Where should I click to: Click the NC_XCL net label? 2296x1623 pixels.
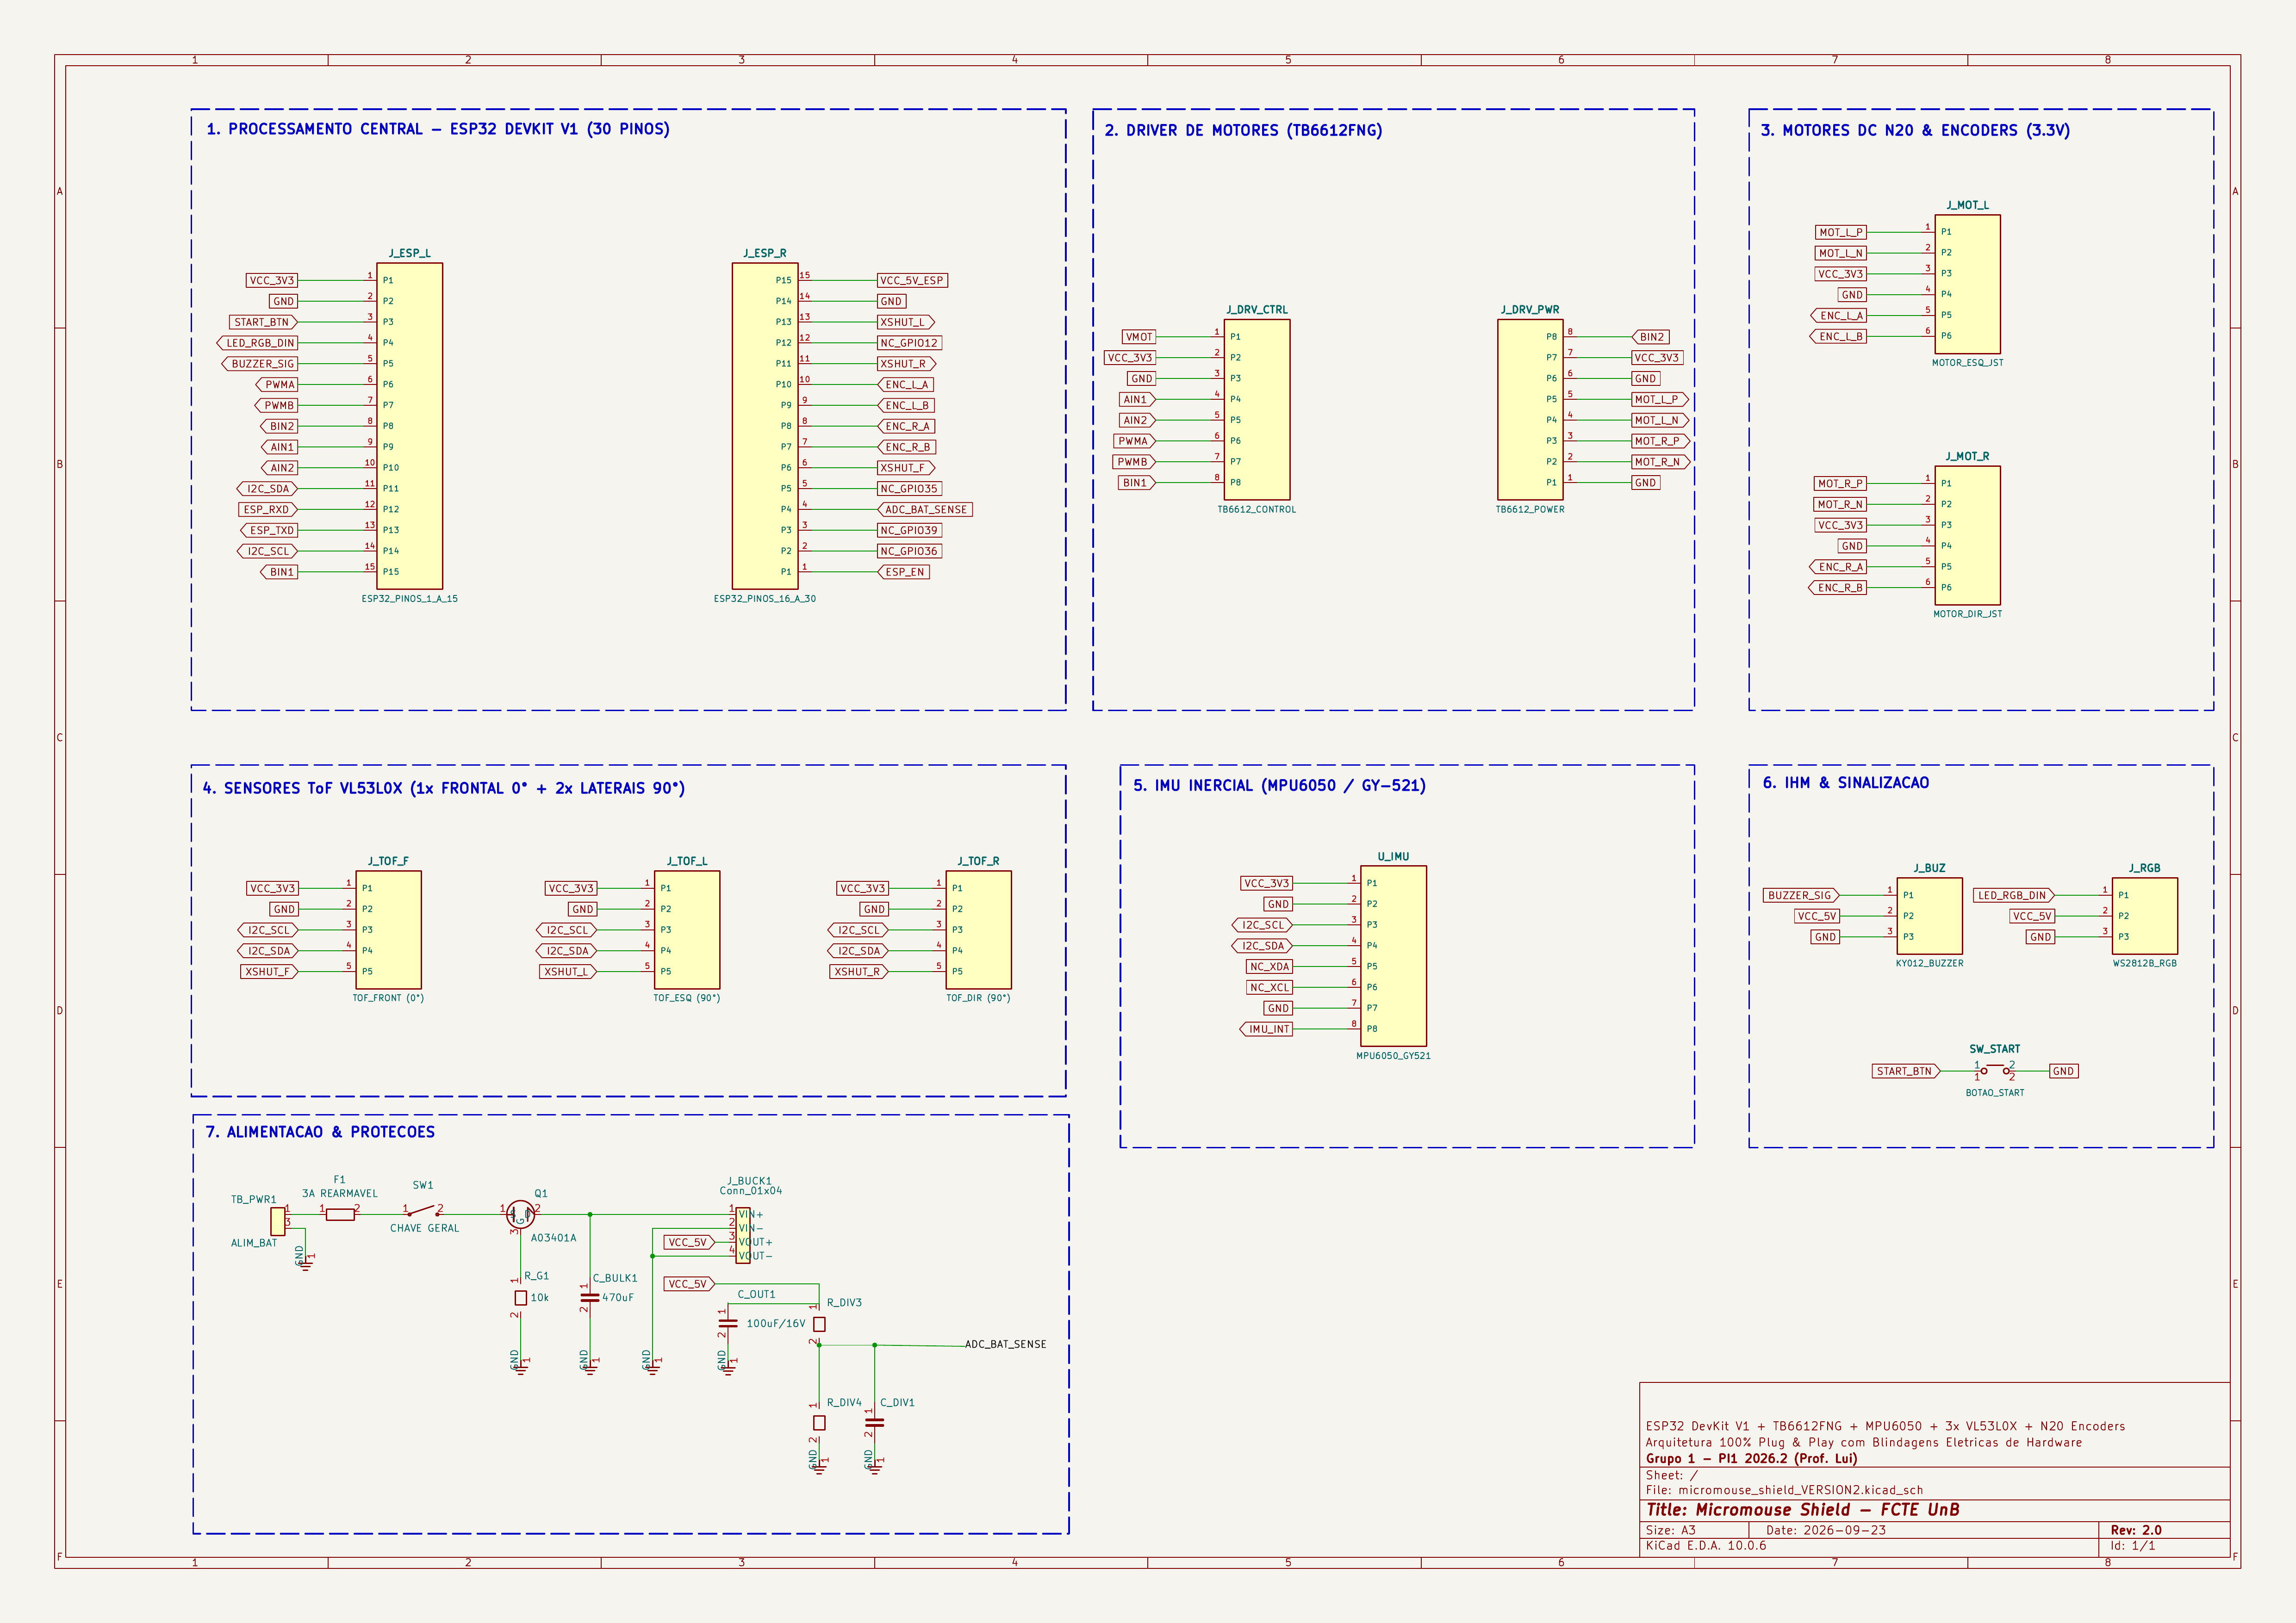click(x=1269, y=987)
